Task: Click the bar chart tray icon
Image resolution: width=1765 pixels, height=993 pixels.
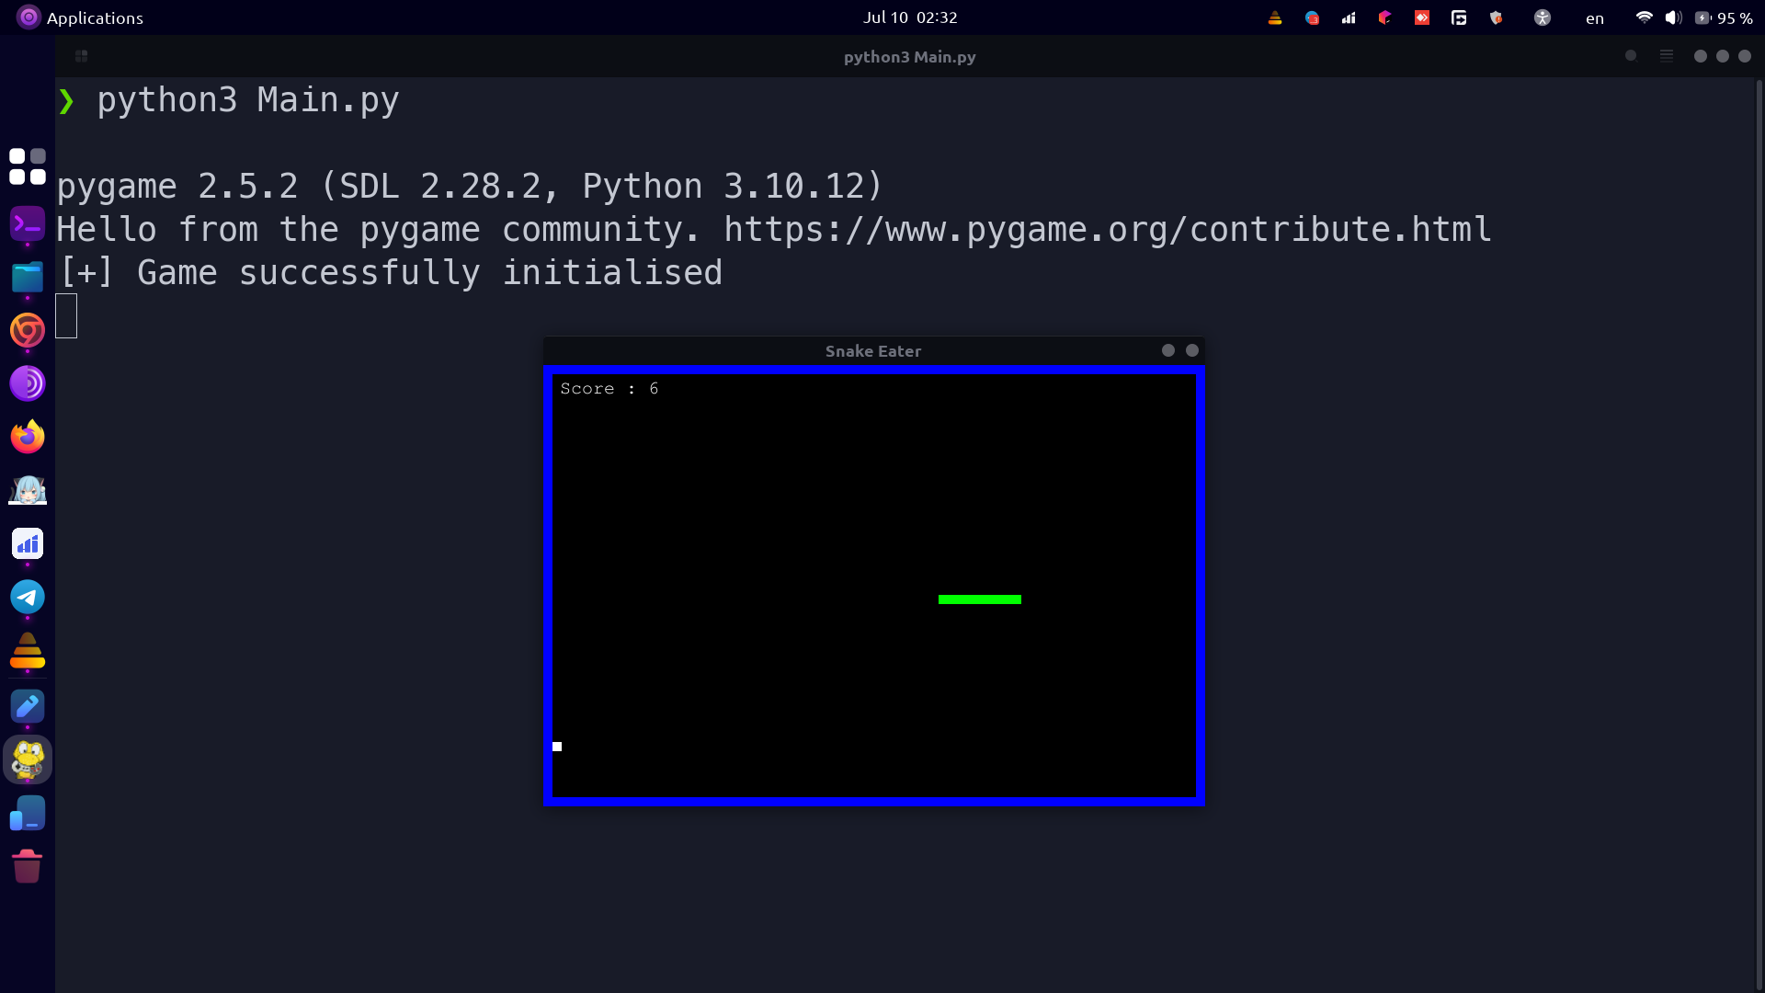Action: 1349,17
